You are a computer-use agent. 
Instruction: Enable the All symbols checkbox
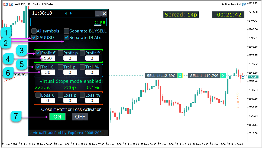pos(34,31)
